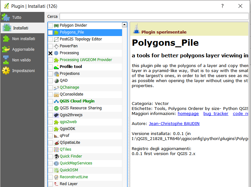Enable the Polygon Divider plugin checkbox

pyautogui.click(x=50, y=25)
